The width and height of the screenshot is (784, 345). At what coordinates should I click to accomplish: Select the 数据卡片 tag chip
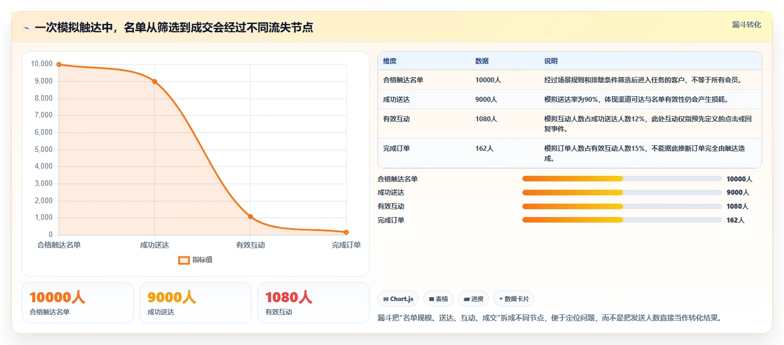tap(514, 299)
